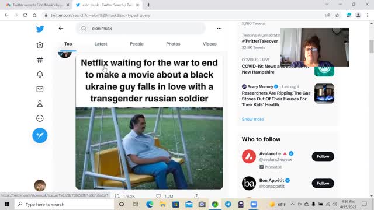Open Messages envelope icon
The height and width of the screenshot is (210, 374).
40,89
